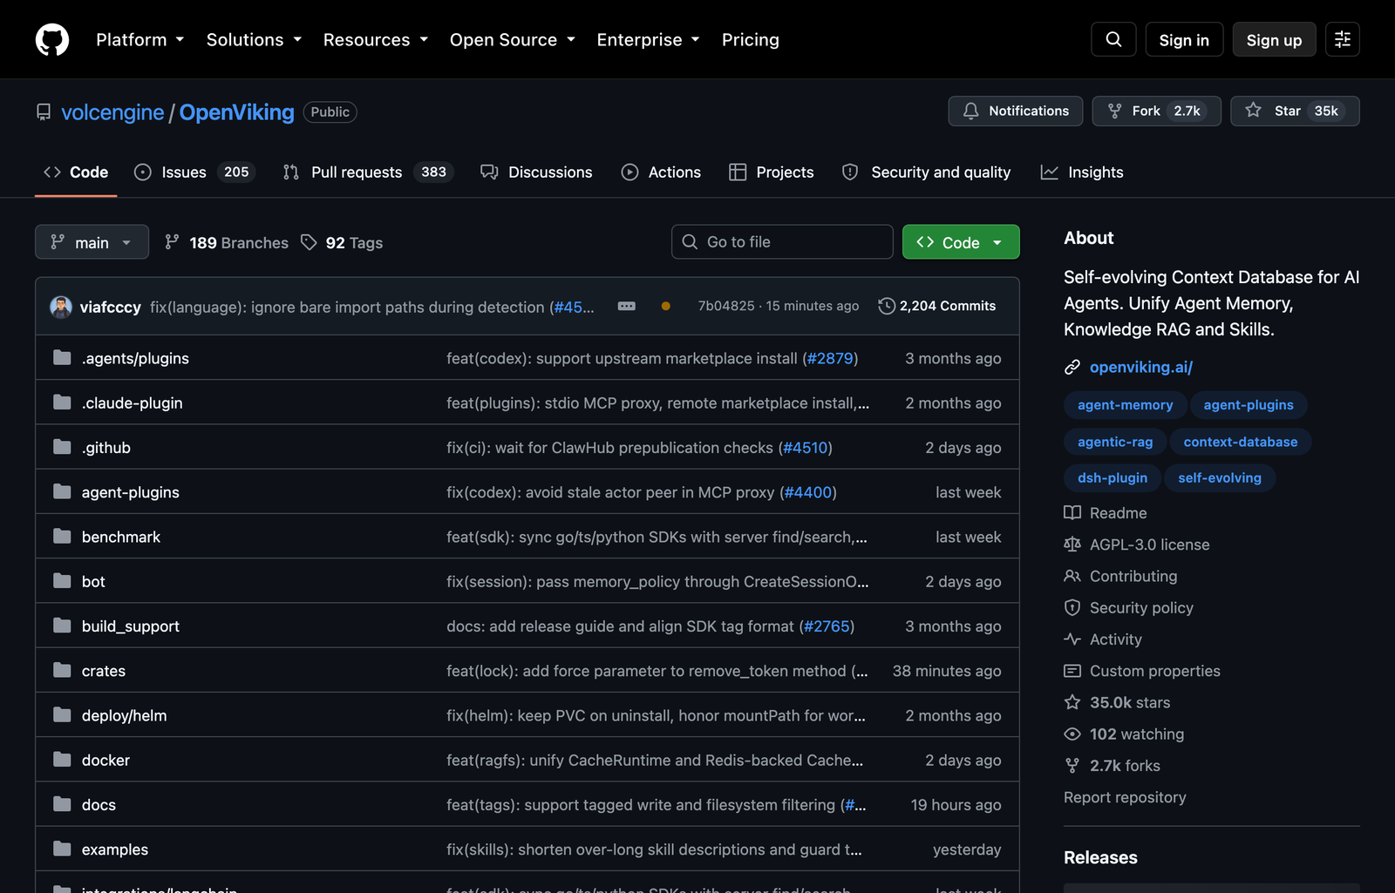This screenshot has width=1395, height=893.
Task: Click the branch icon next to 189 Branches
Action: point(173,242)
